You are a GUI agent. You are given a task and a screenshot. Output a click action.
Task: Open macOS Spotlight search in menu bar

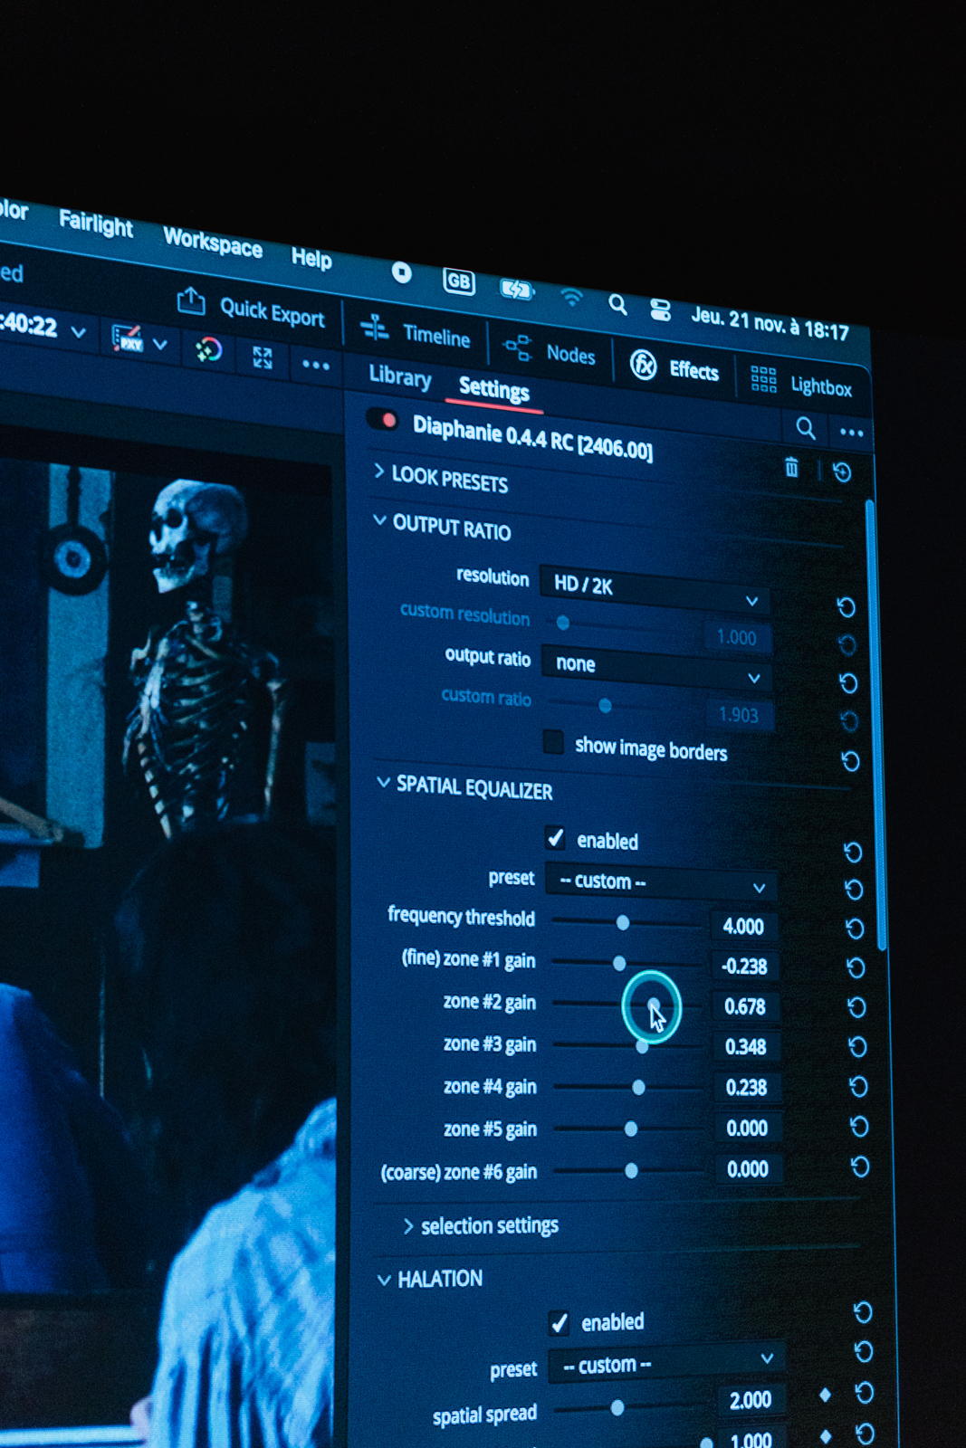click(617, 304)
